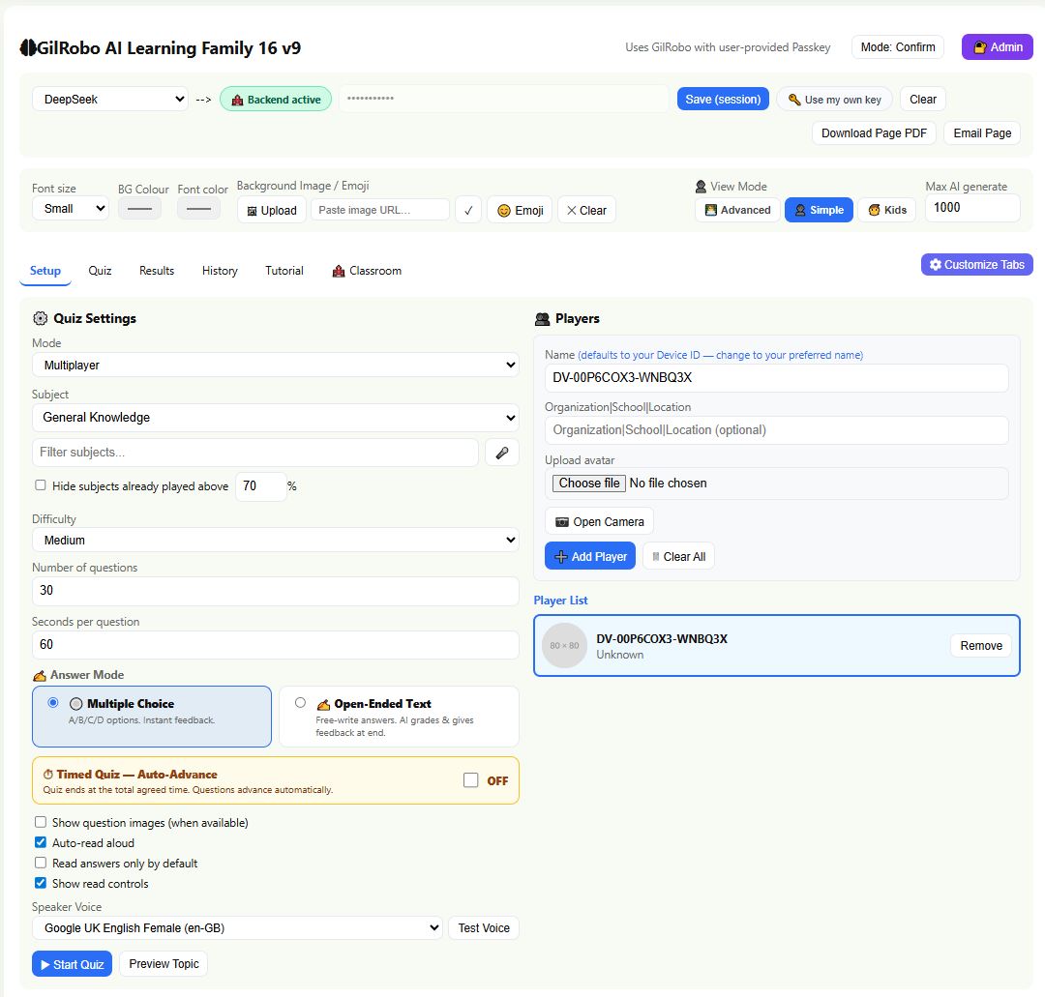Open the Emoji picker button

pos(520,211)
